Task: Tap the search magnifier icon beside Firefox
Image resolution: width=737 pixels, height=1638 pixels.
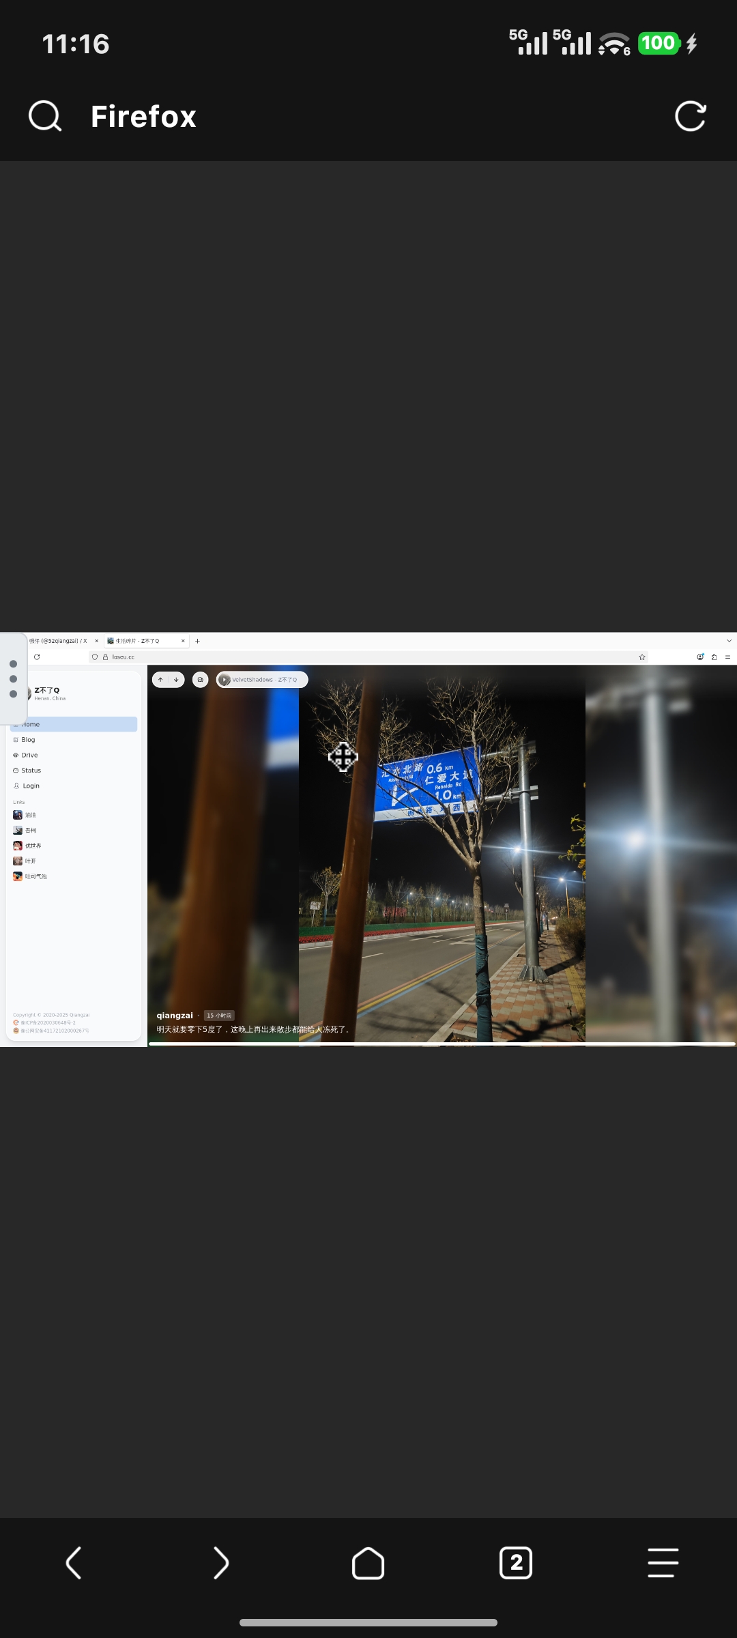Action: [45, 116]
